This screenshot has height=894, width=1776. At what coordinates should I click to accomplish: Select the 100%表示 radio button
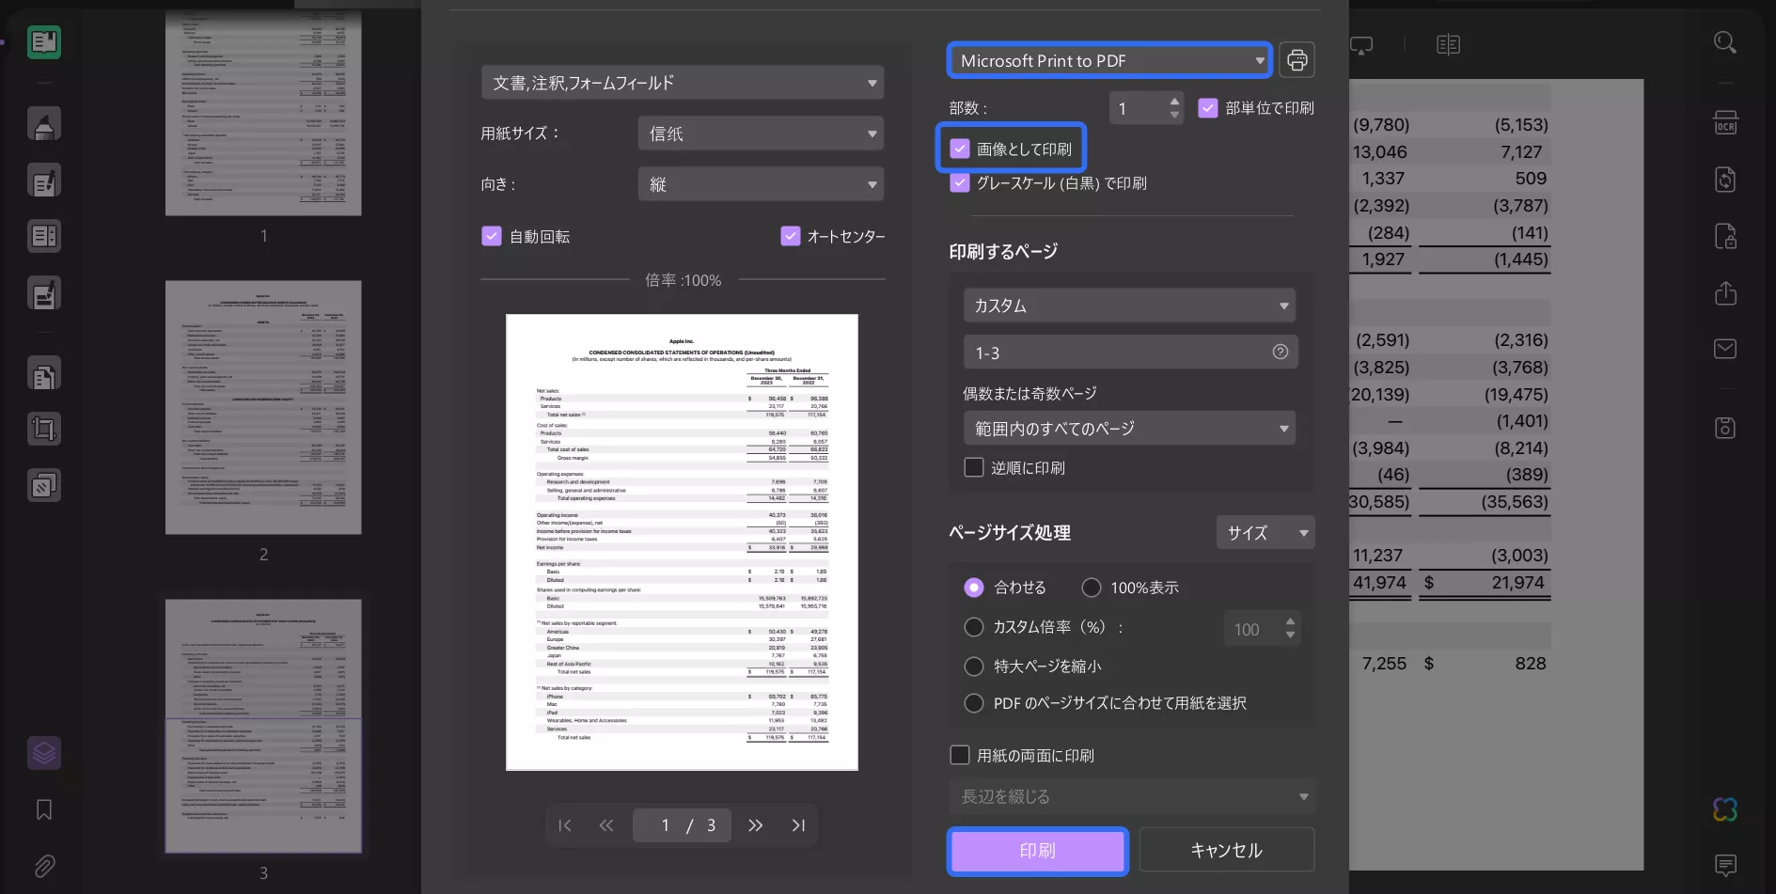pyautogui.click(x=1092, y=587)
